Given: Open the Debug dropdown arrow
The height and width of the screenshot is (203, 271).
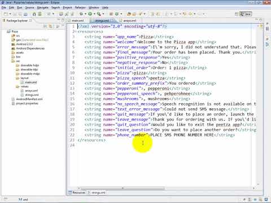Looking at the screenshot, I should tap(85, 14).
